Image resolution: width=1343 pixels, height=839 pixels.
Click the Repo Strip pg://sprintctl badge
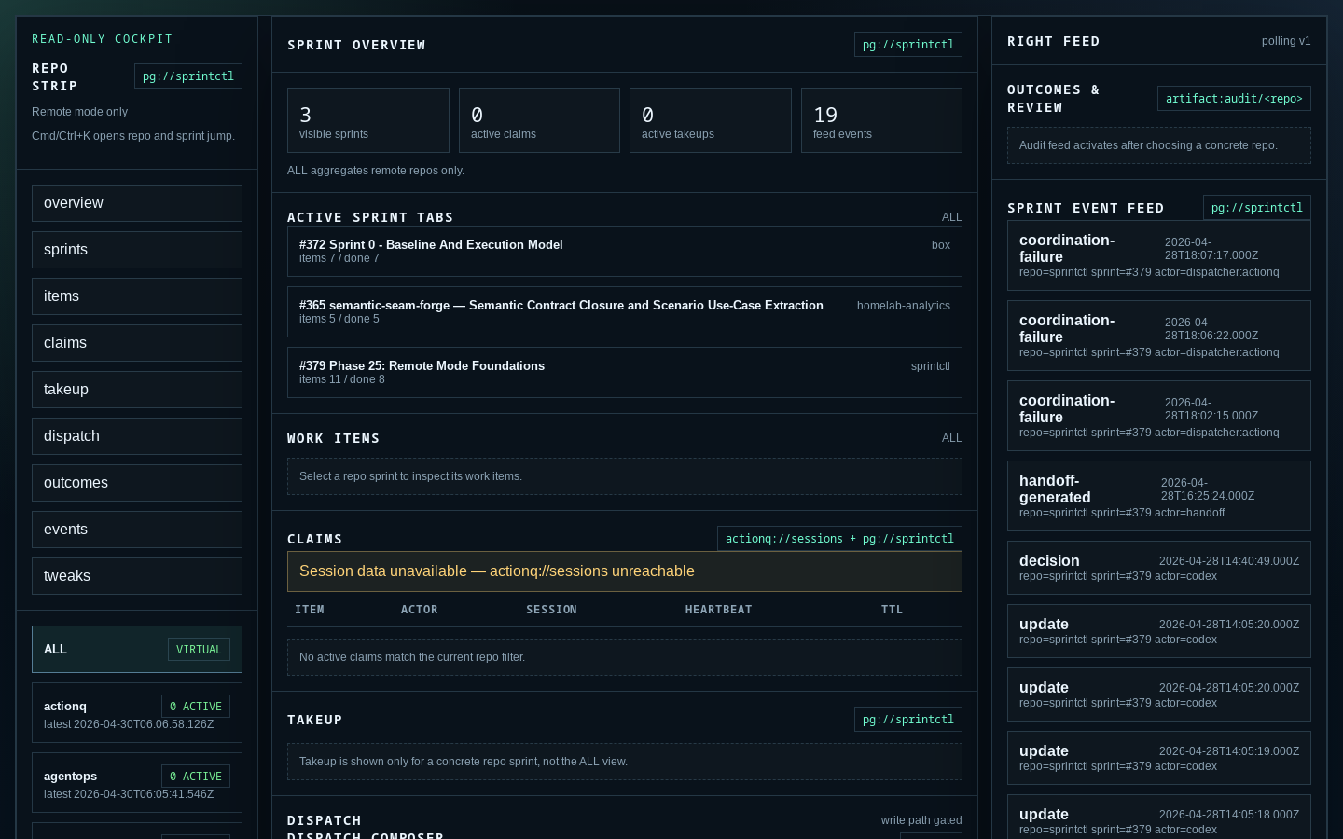coord(188,76)
